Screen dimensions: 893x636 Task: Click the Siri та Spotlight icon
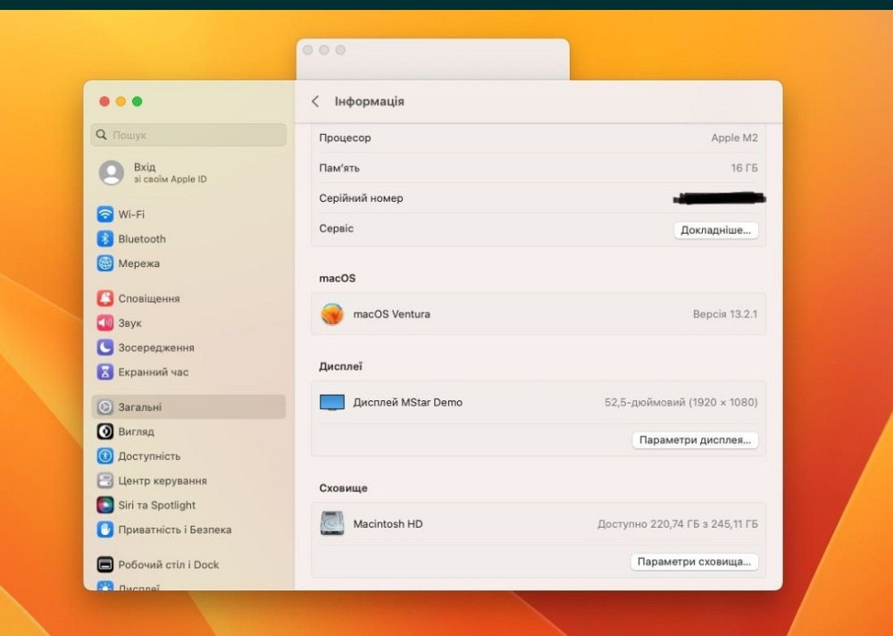(105, 506)
